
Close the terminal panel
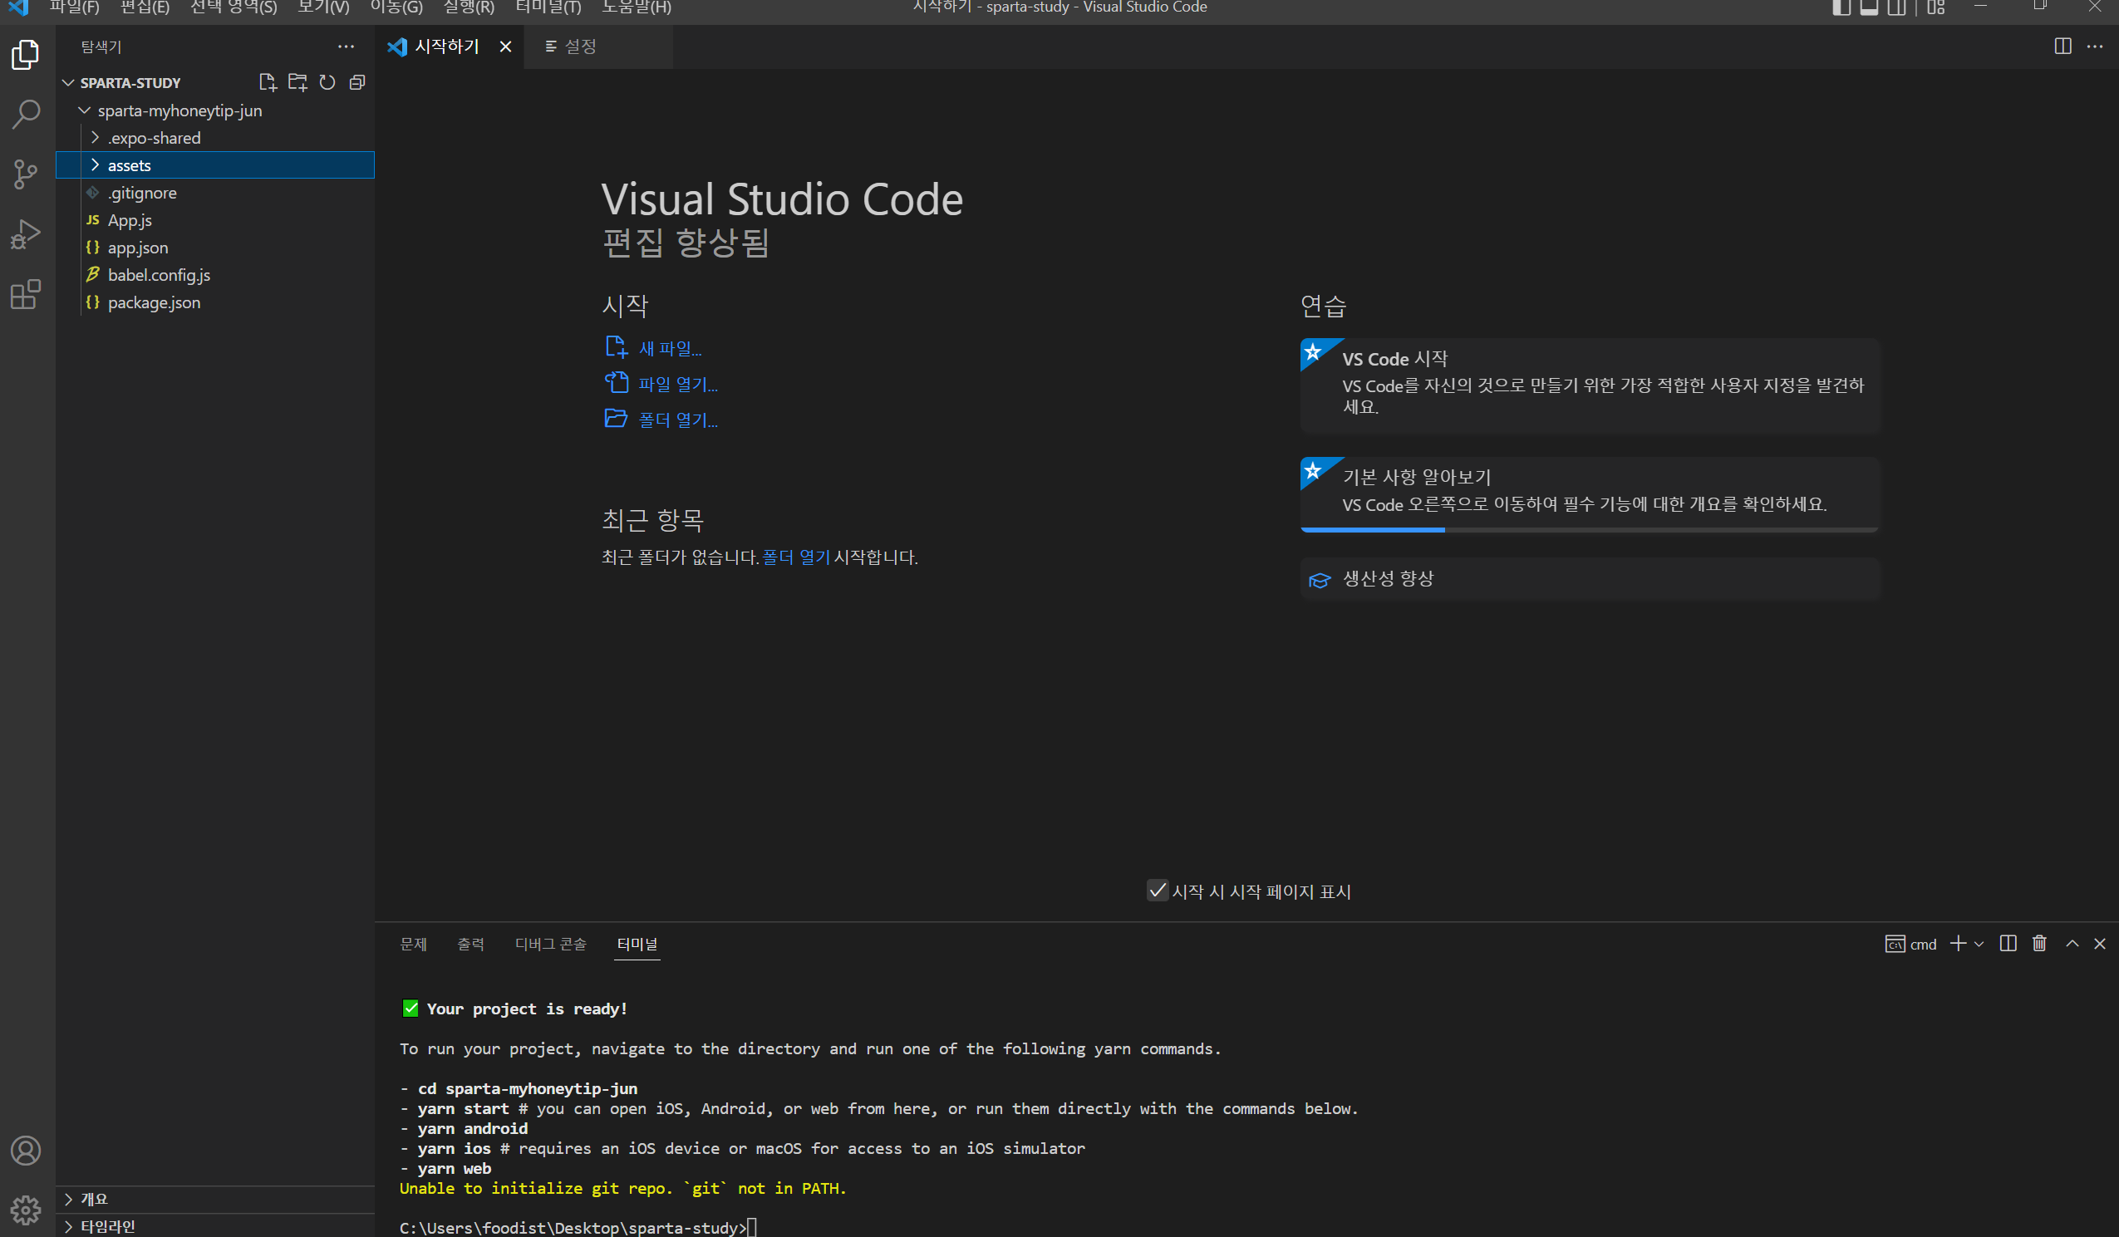pos(2100,944)
